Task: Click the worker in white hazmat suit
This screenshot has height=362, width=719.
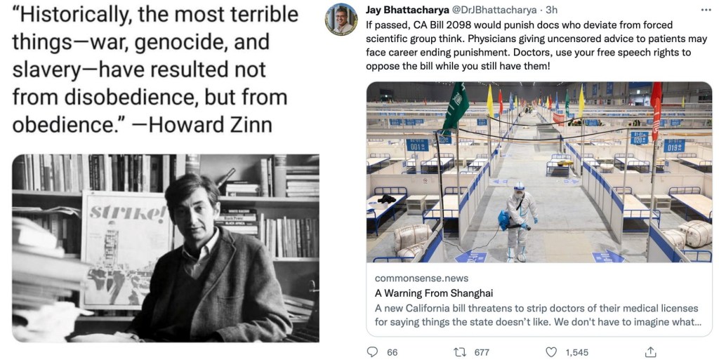Action: click(x=520, y=219)
